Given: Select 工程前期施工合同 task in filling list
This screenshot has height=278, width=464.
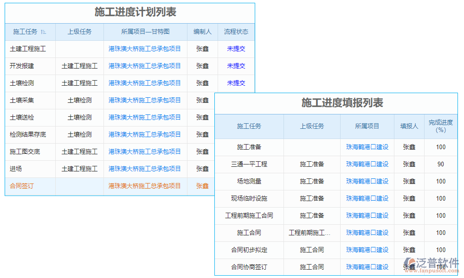Looking at the screenshot, I should tap(249, 215).
